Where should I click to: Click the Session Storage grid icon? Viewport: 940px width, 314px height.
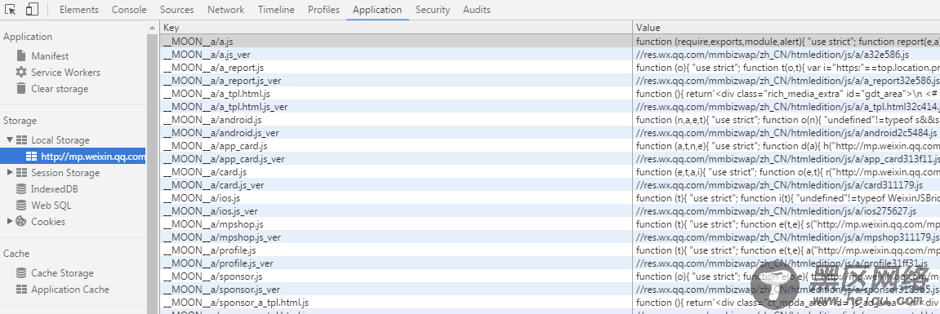pos(21,173)
